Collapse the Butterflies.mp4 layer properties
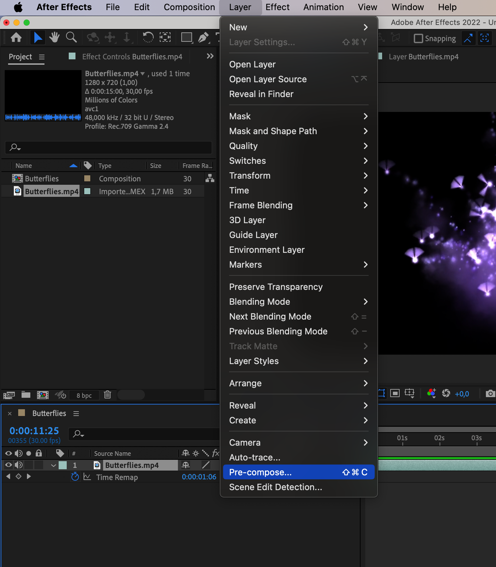496x567 pixels. (53, 466)
